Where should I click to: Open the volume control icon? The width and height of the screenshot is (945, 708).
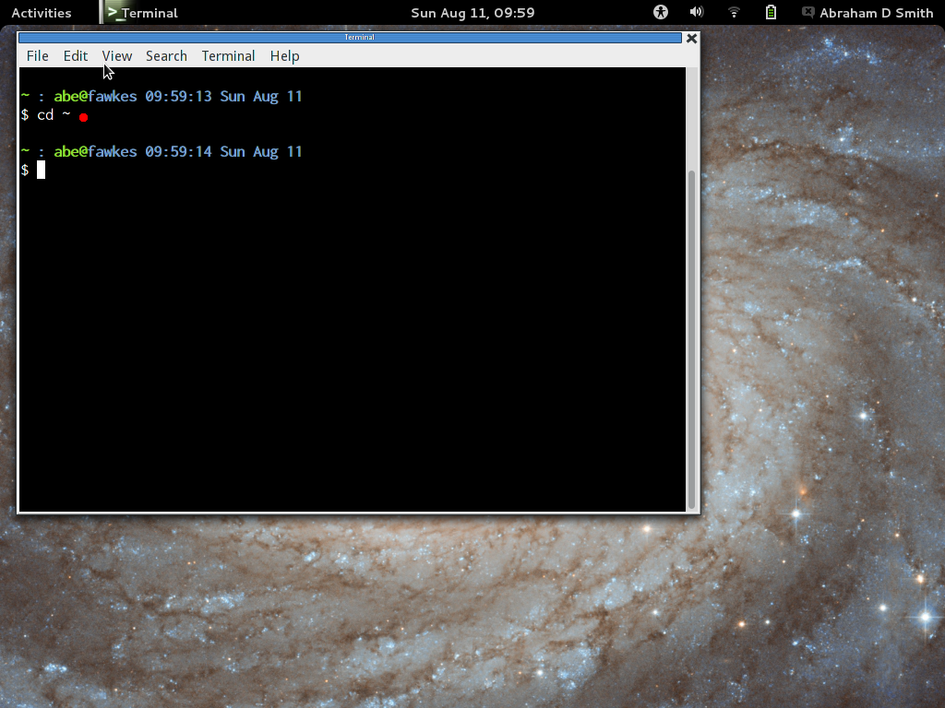coord(696,12)
